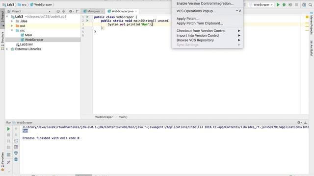The width and height of the screenshot is (314, 176).
Task: Choose Enable Version Control Integration
Action: (x=208, y=3)
